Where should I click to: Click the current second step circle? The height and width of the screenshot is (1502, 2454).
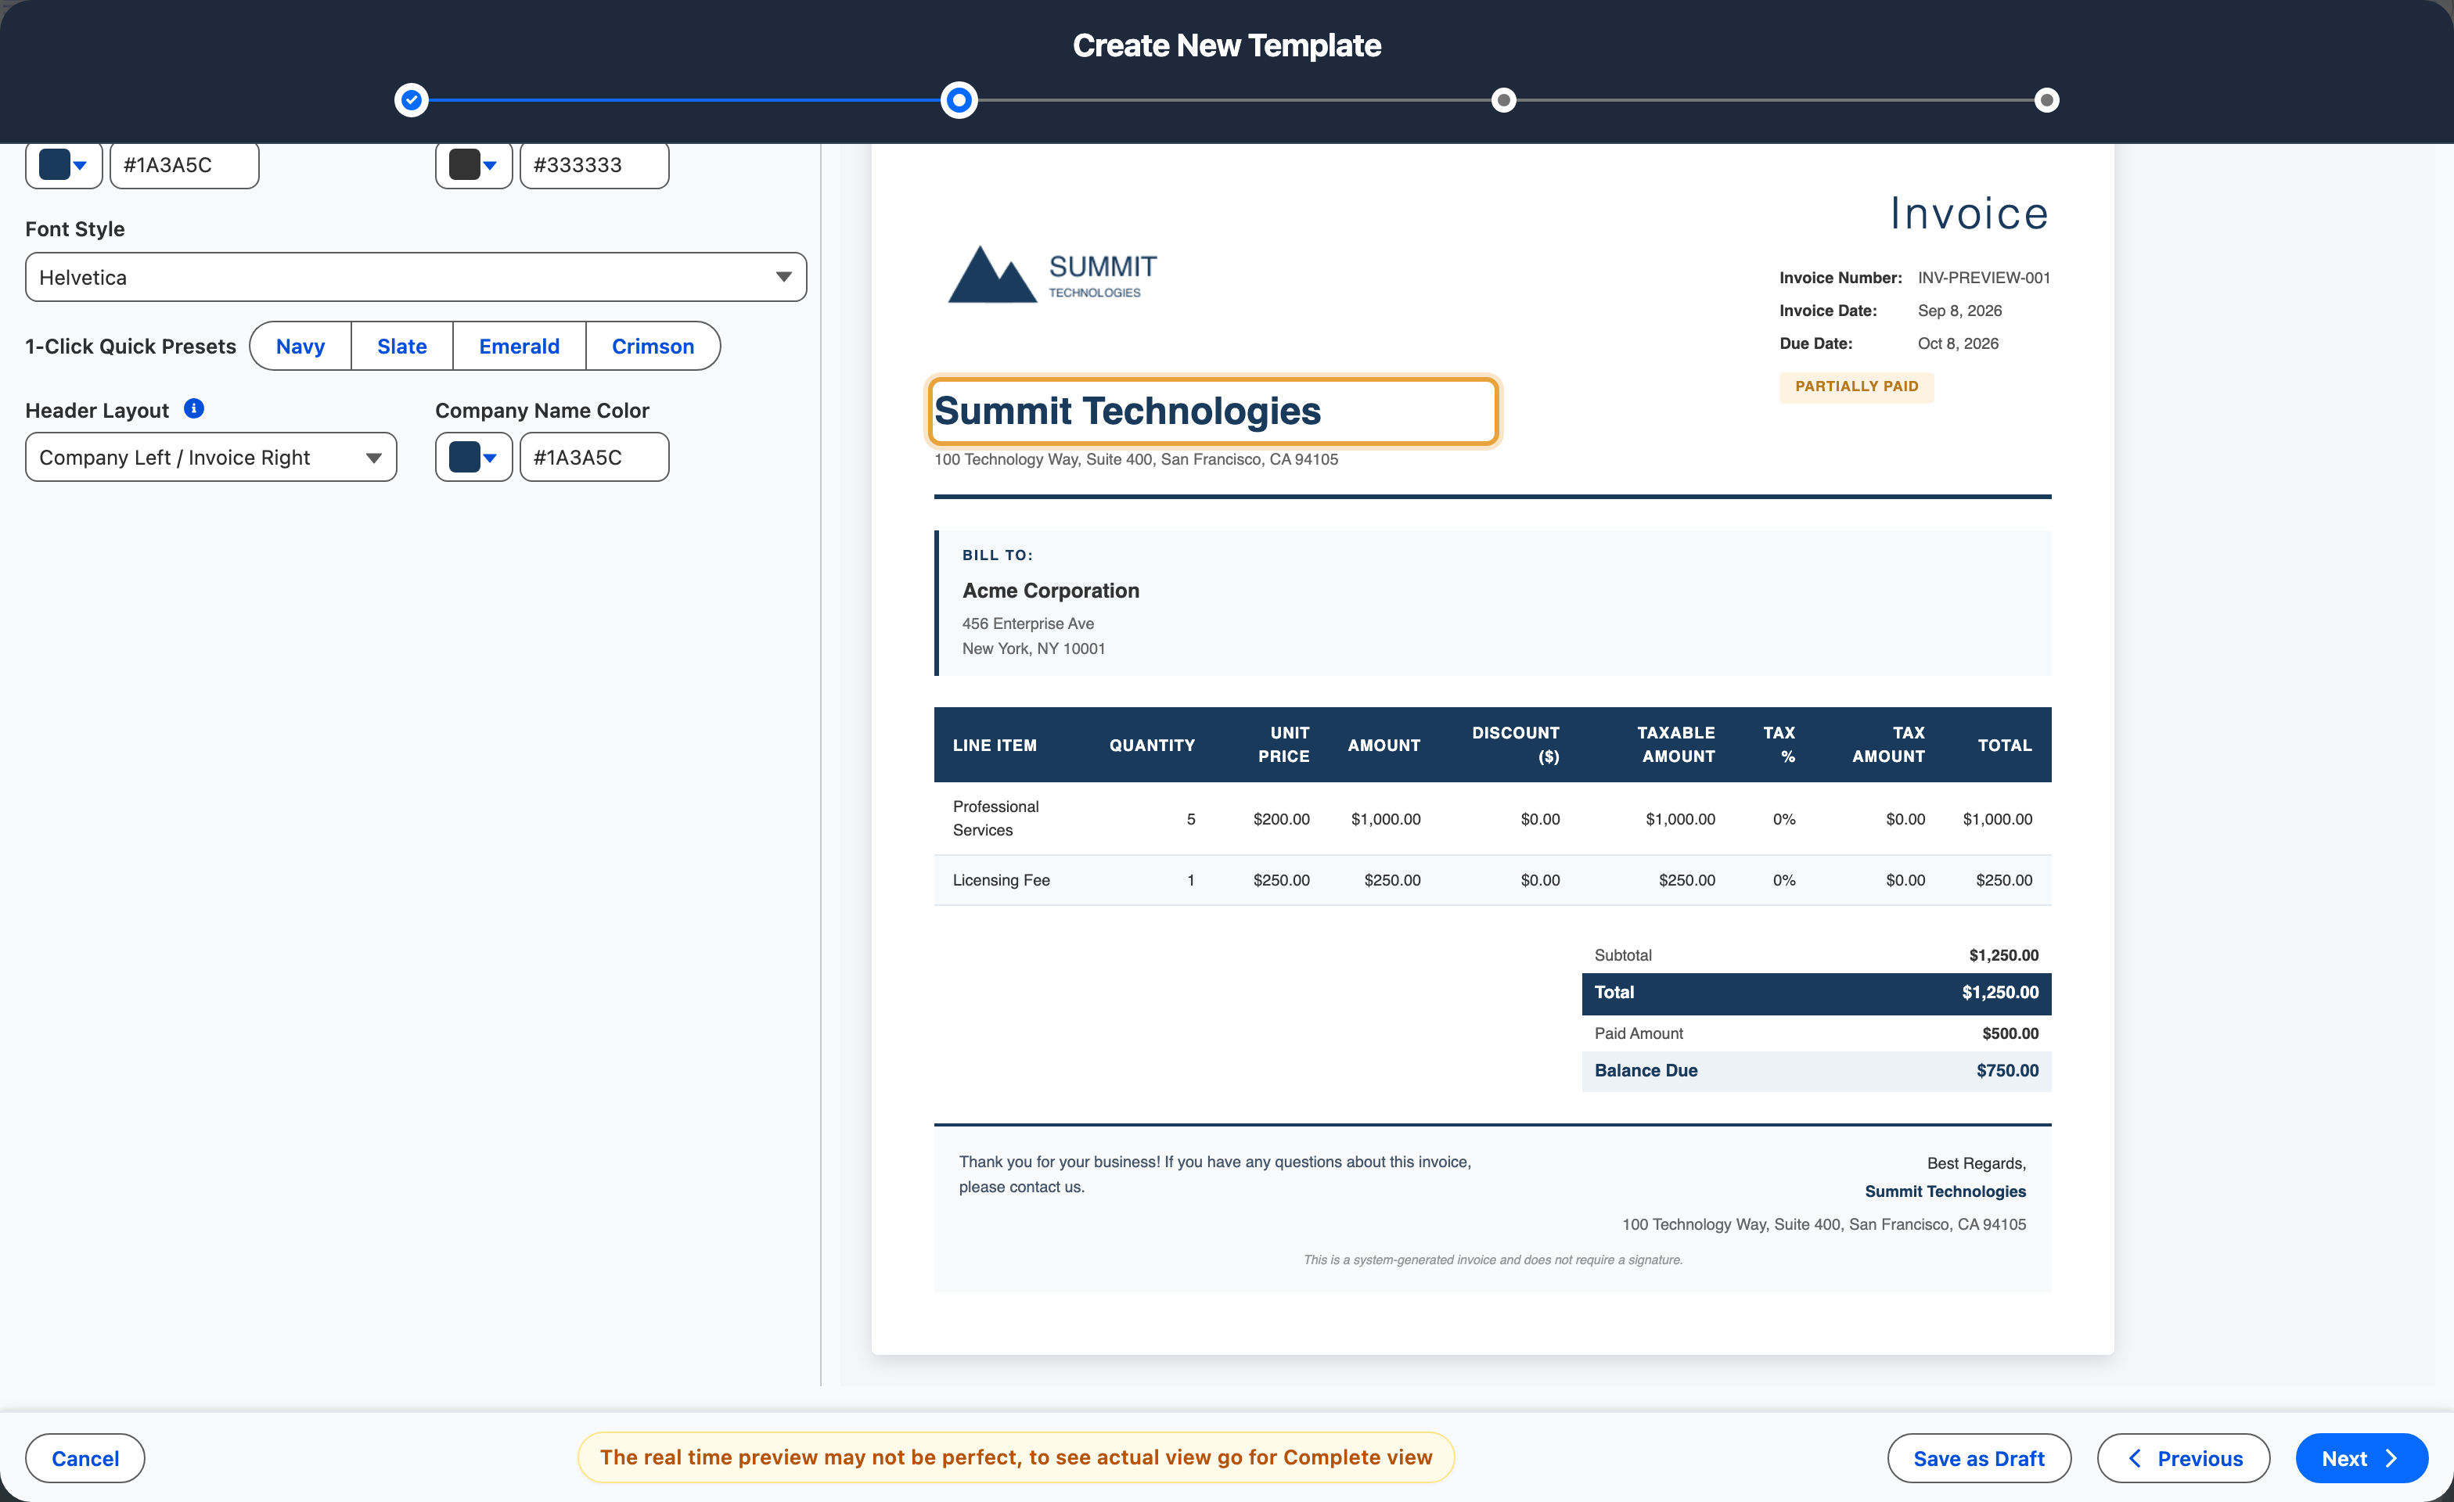click(959, 99)
